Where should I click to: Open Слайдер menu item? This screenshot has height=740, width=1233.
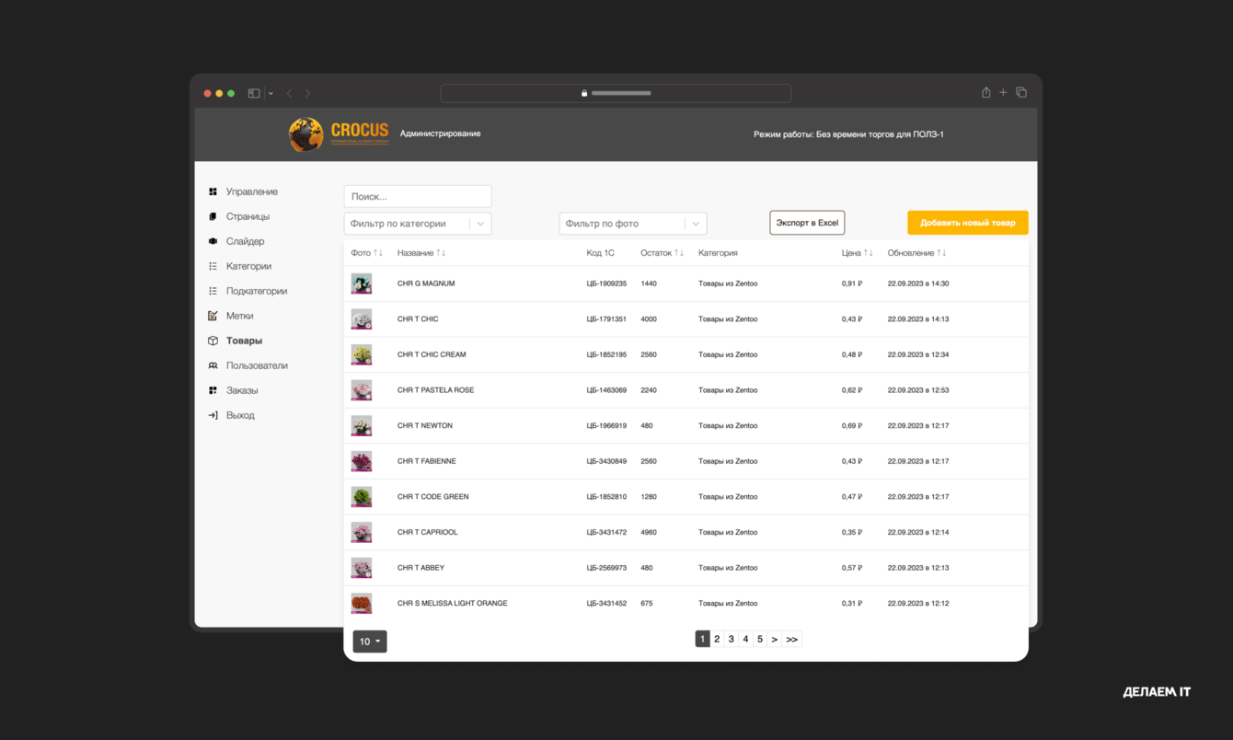pyautogui.click(x=246, y=241)
